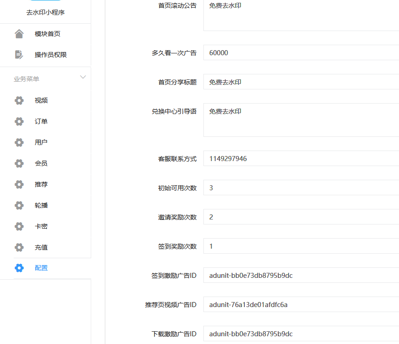Viewport: 399px width, 344px height.
Task: Click the 客服联系方式 input field
Action: click(x=301, y=159)
